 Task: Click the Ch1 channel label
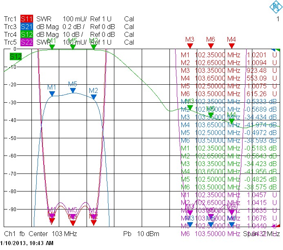(10, 234)
